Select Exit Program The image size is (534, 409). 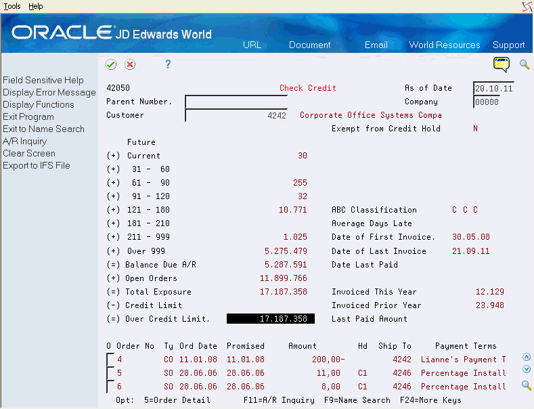pos(28,117)
